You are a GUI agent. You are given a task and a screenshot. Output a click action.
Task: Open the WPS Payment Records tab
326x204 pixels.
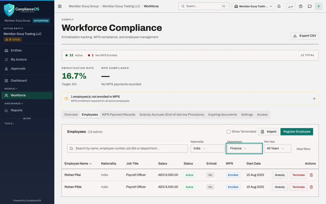pyautogui.click(x=119, y=114)
